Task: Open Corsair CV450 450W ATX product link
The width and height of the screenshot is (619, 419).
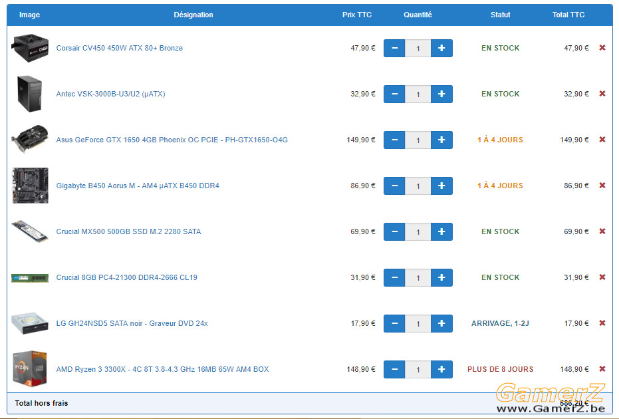Action: (119, 48)
